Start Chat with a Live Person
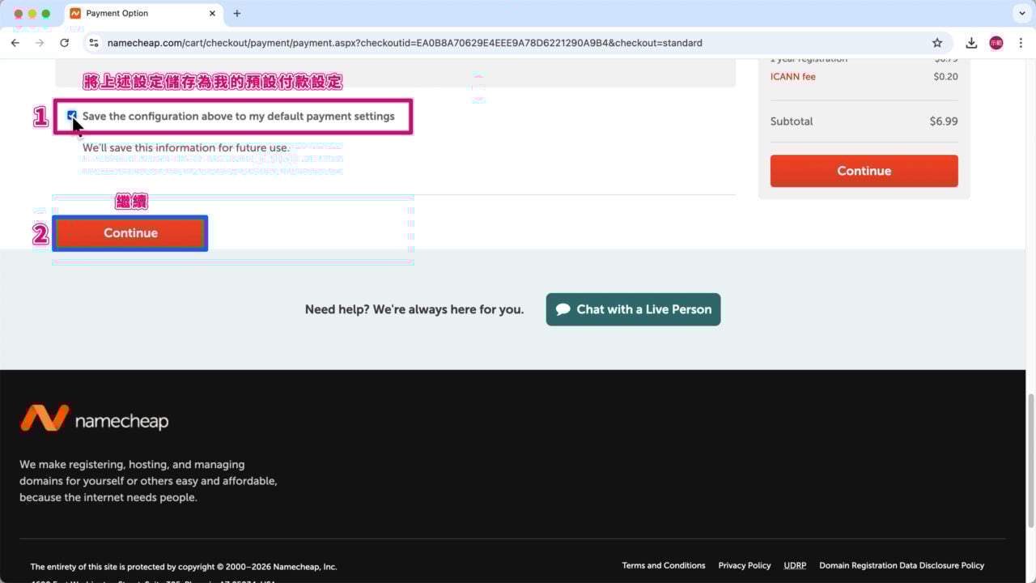 coord(633,309)
